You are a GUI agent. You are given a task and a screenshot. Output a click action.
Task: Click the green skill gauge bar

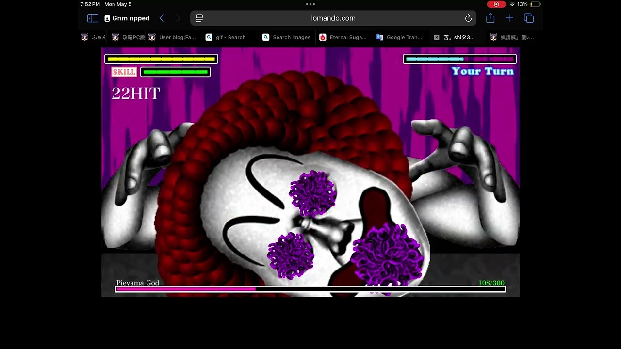pyautogui.click(x=176, y=72)
